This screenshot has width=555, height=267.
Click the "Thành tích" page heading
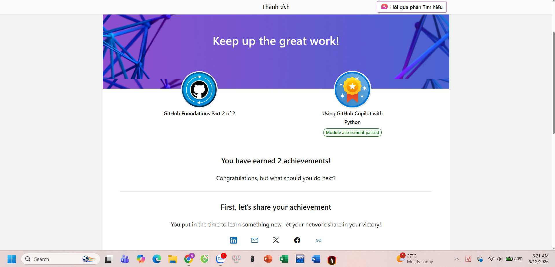pos(276,7)
